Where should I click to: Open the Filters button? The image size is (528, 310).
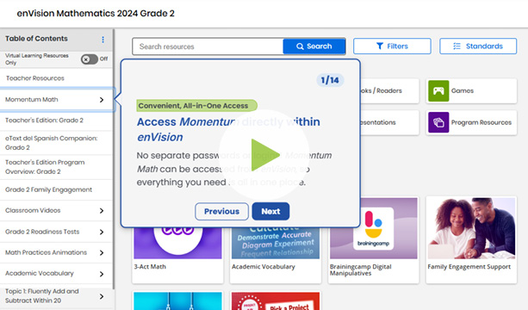[392, 46]
